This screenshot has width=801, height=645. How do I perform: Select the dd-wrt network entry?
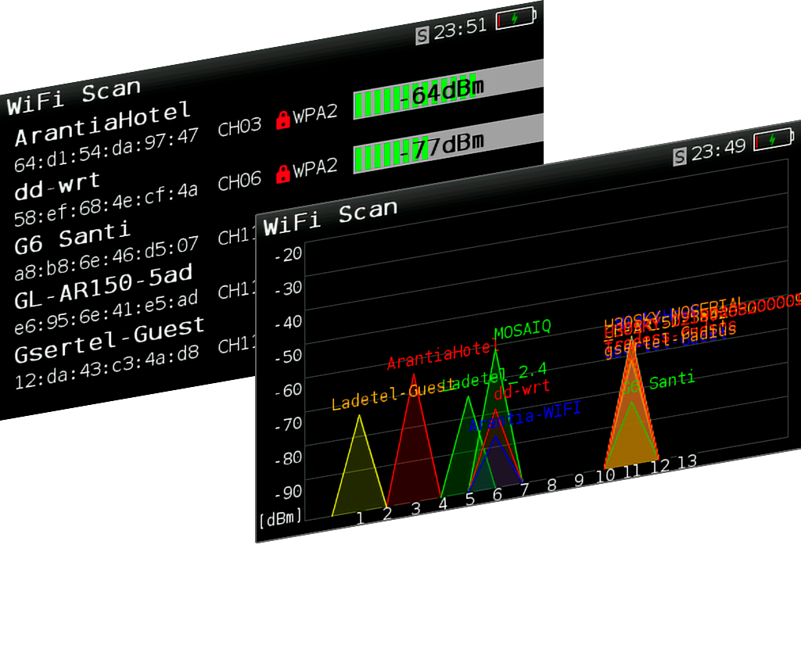tap(57, 184)
